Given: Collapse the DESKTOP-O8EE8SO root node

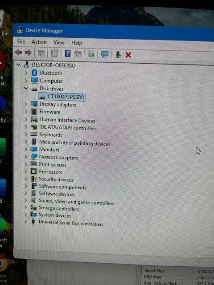Looking at the screenshot, I should [x=18, y=65].
